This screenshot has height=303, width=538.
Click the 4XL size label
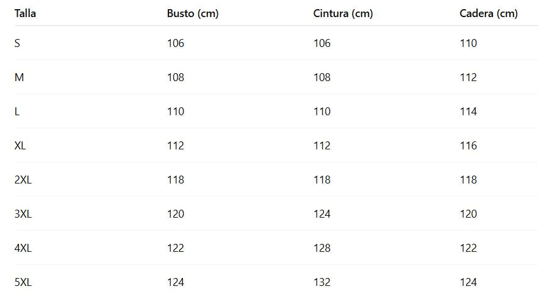23,248
